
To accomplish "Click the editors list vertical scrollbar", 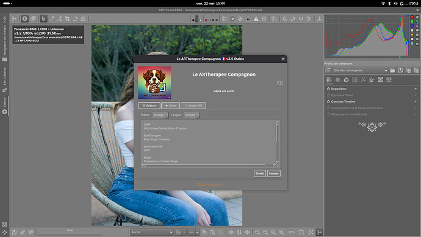I will click(x=278, y=142).
